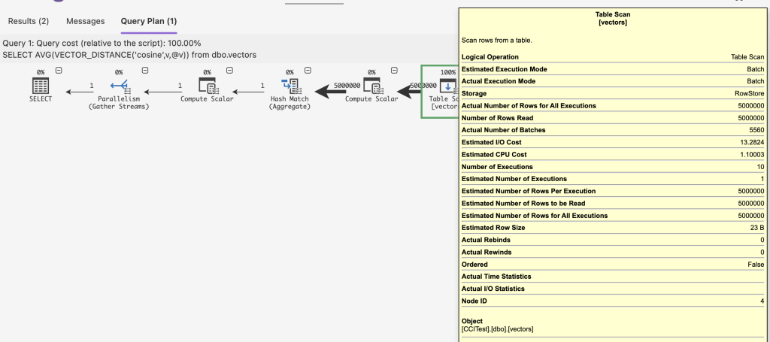Select the Table Scan operator icon
Viewport: 770px width, 342px height.
(x=447, y=85)
